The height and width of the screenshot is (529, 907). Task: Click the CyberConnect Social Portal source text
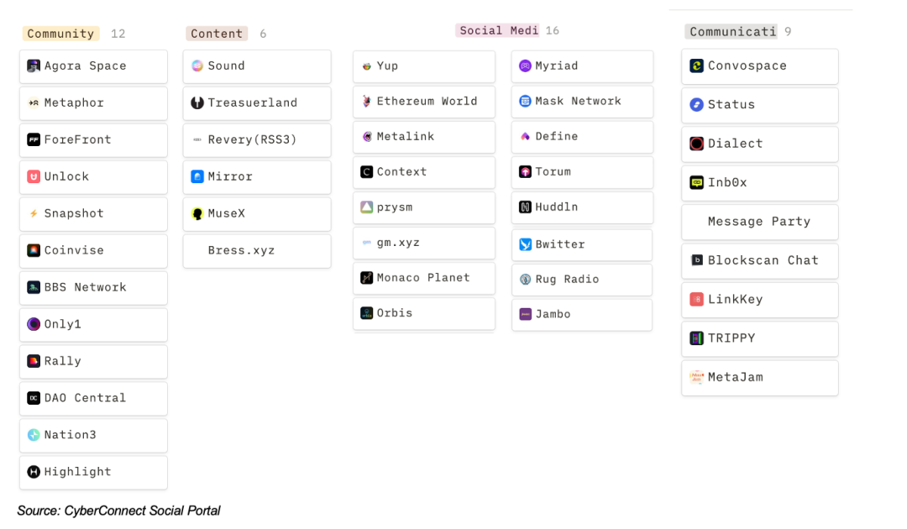(x=118, y=511)
